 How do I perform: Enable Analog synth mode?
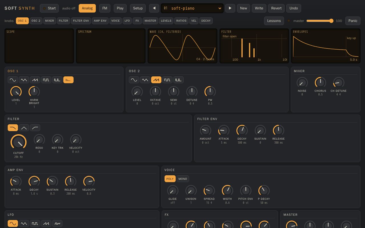point(87,8)
